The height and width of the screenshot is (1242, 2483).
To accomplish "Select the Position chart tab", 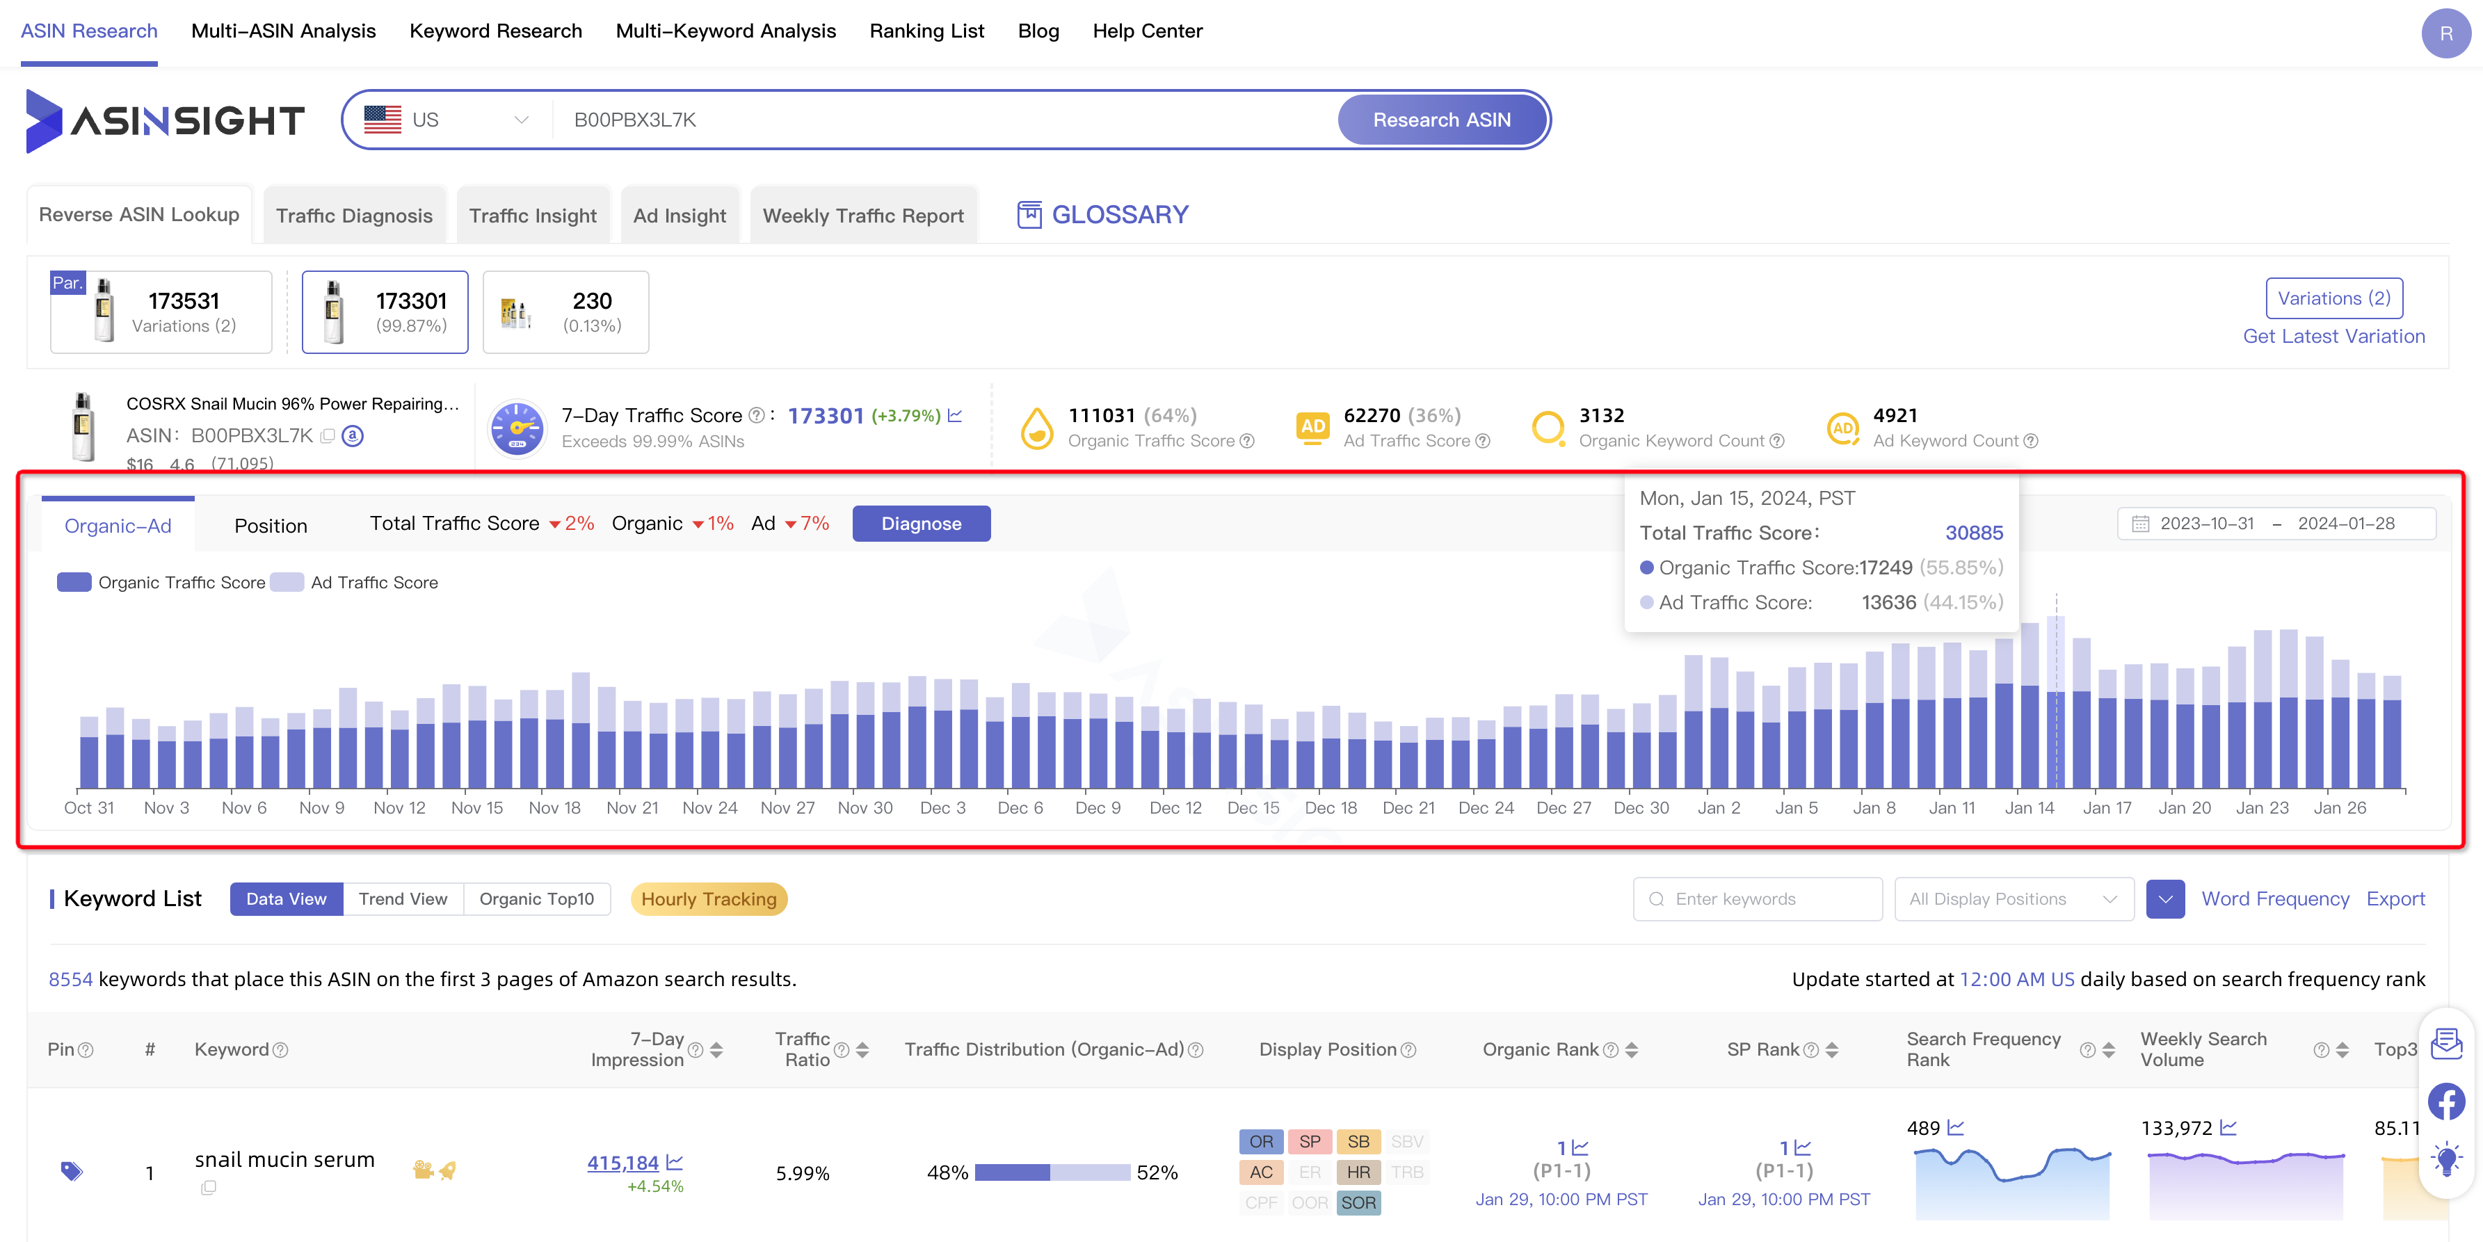I will point(271,525).
